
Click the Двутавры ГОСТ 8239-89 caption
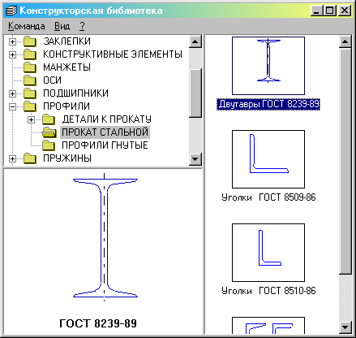268,104
